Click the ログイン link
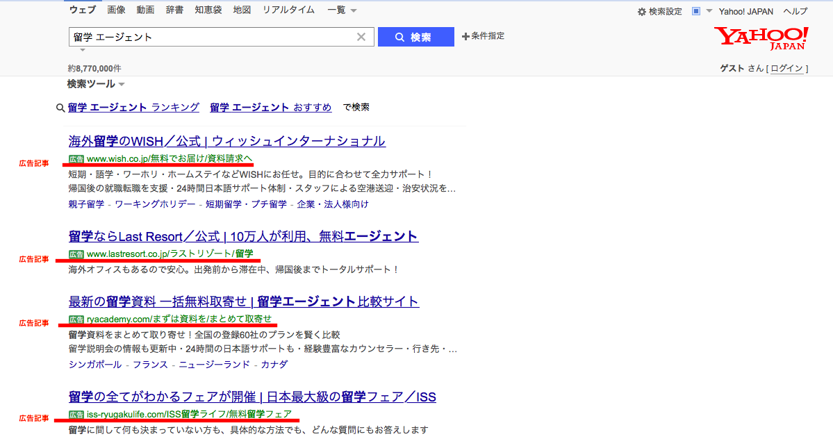The width and height of the screenshot is (833, 448). coord(786,68)
